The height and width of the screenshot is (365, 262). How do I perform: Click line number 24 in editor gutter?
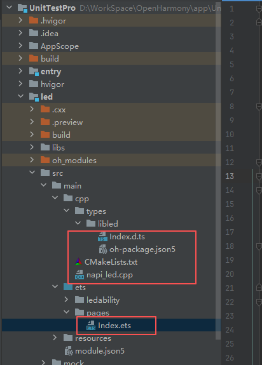(x=230, y=330)
